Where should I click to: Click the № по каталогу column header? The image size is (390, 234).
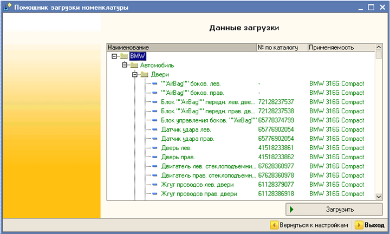pyautogui.click(x=282, y=47)
